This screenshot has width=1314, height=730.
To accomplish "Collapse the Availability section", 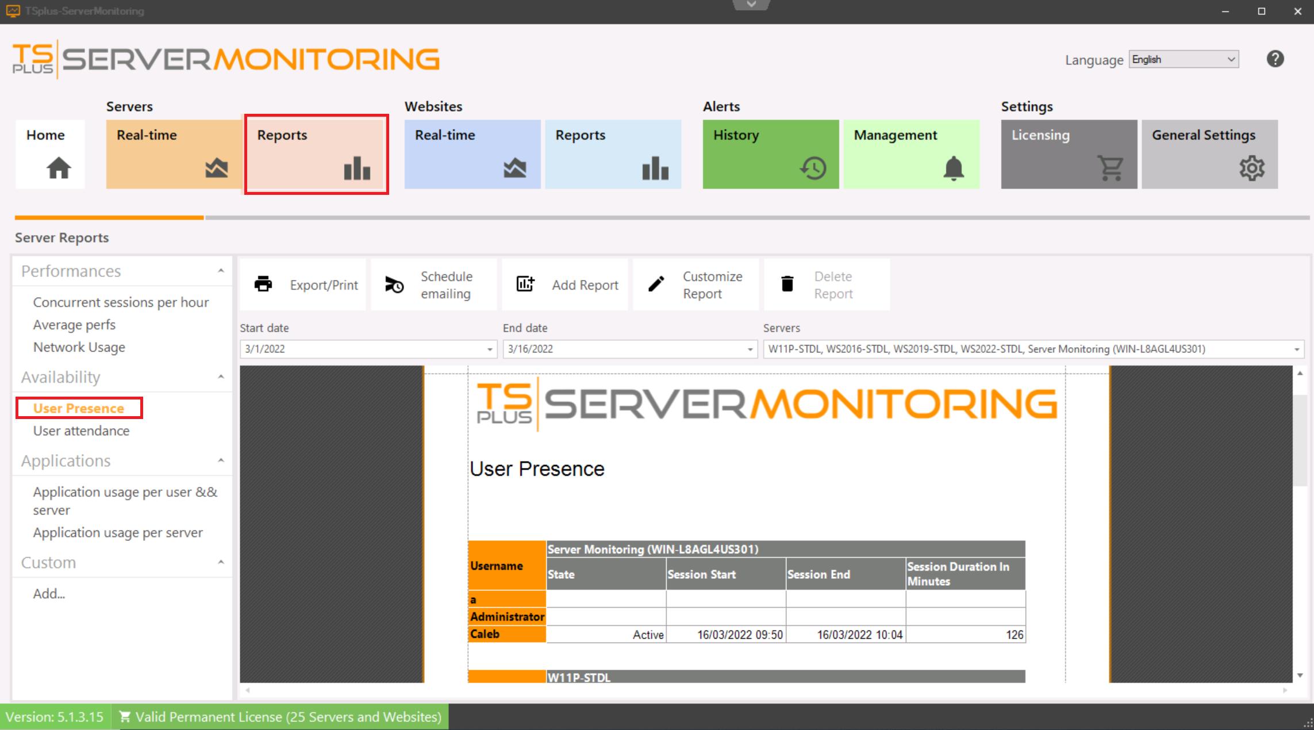I will pos(221,376).
